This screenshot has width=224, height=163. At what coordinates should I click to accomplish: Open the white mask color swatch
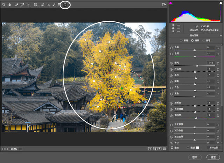point(197,148)
